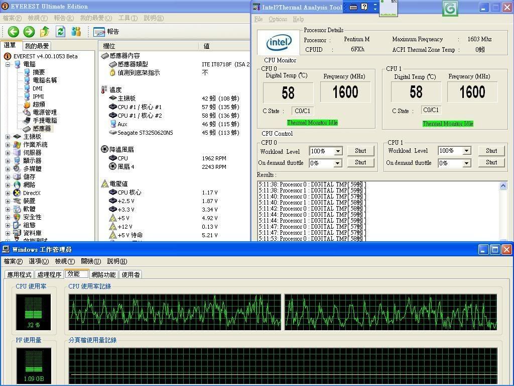Image resolution: width=514 pixels, height=386 pixels.
Task: Open the Help menu in Thermal Analysis Tool
Action: click(x=298, y=19)
